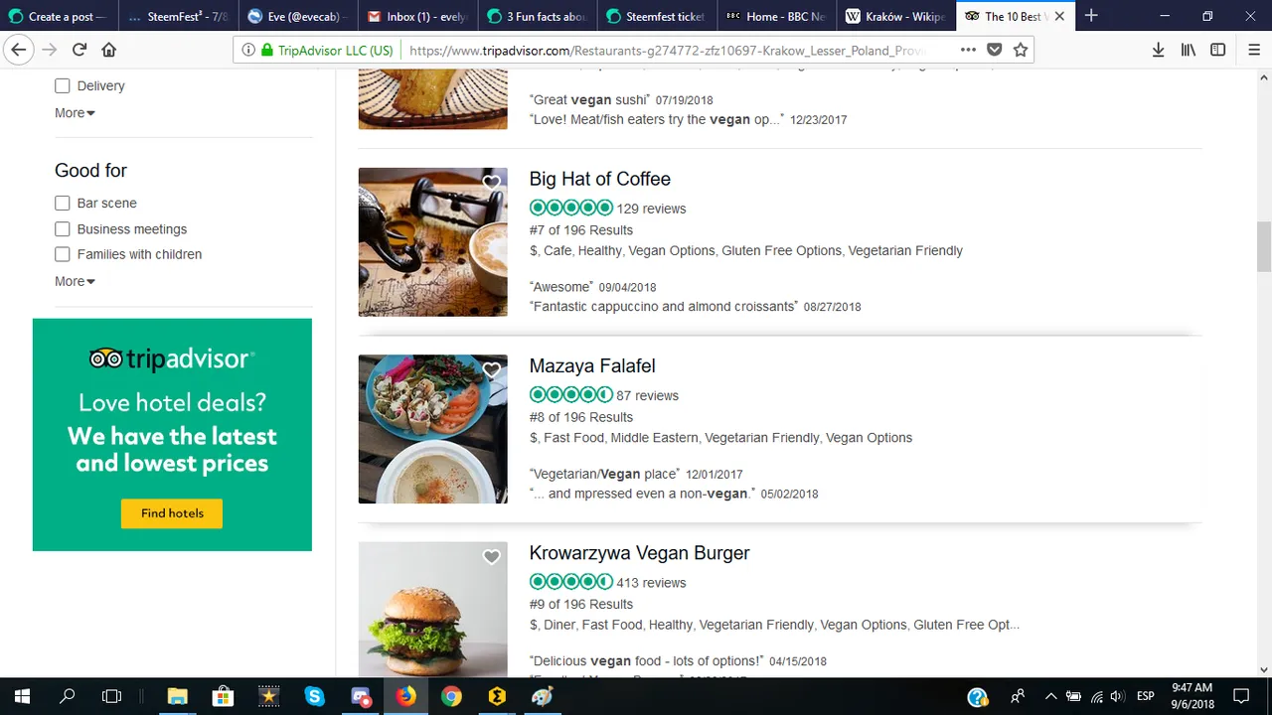Click the page's vertical scrollbar thumb
1272x715 pixels.
coord(1264,246)
